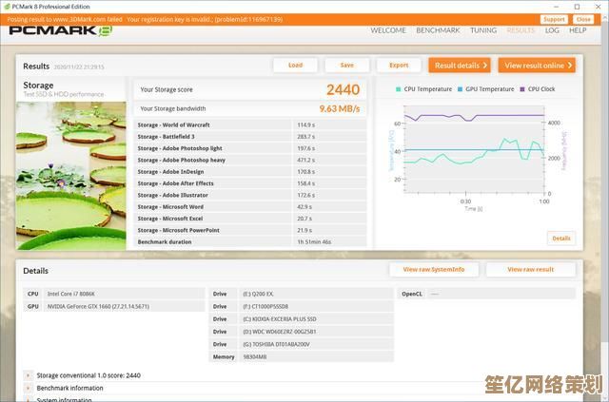Click the PCMark title bar app icon

tap(7, 7)
